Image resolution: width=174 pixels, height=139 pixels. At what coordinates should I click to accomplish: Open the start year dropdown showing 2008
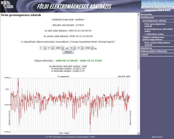coord(59,48)
